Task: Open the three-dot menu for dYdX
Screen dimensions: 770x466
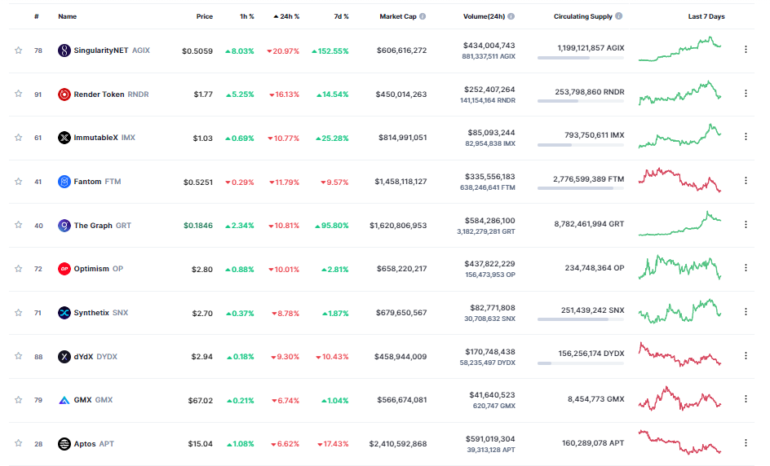Action: point(746,356)
